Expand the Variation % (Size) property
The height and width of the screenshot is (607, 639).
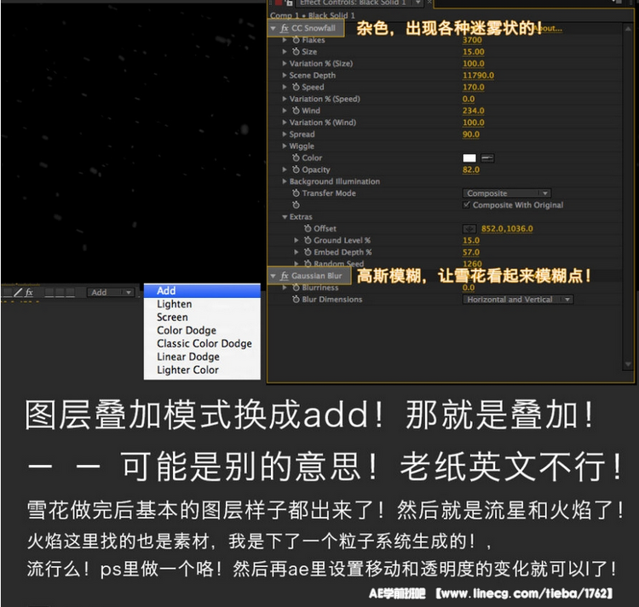click(285, 64)
